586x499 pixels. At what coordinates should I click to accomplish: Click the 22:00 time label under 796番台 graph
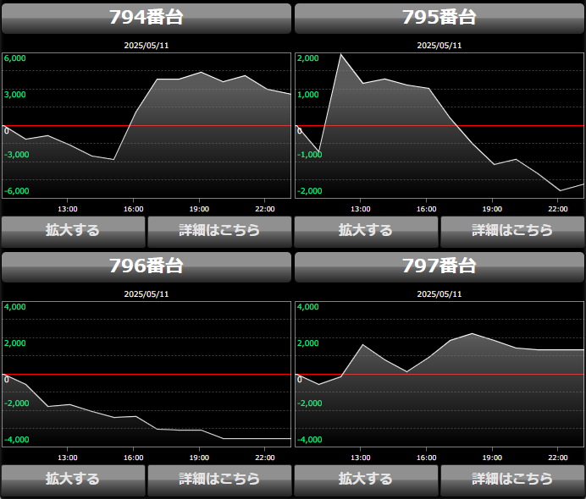point(265,458)
